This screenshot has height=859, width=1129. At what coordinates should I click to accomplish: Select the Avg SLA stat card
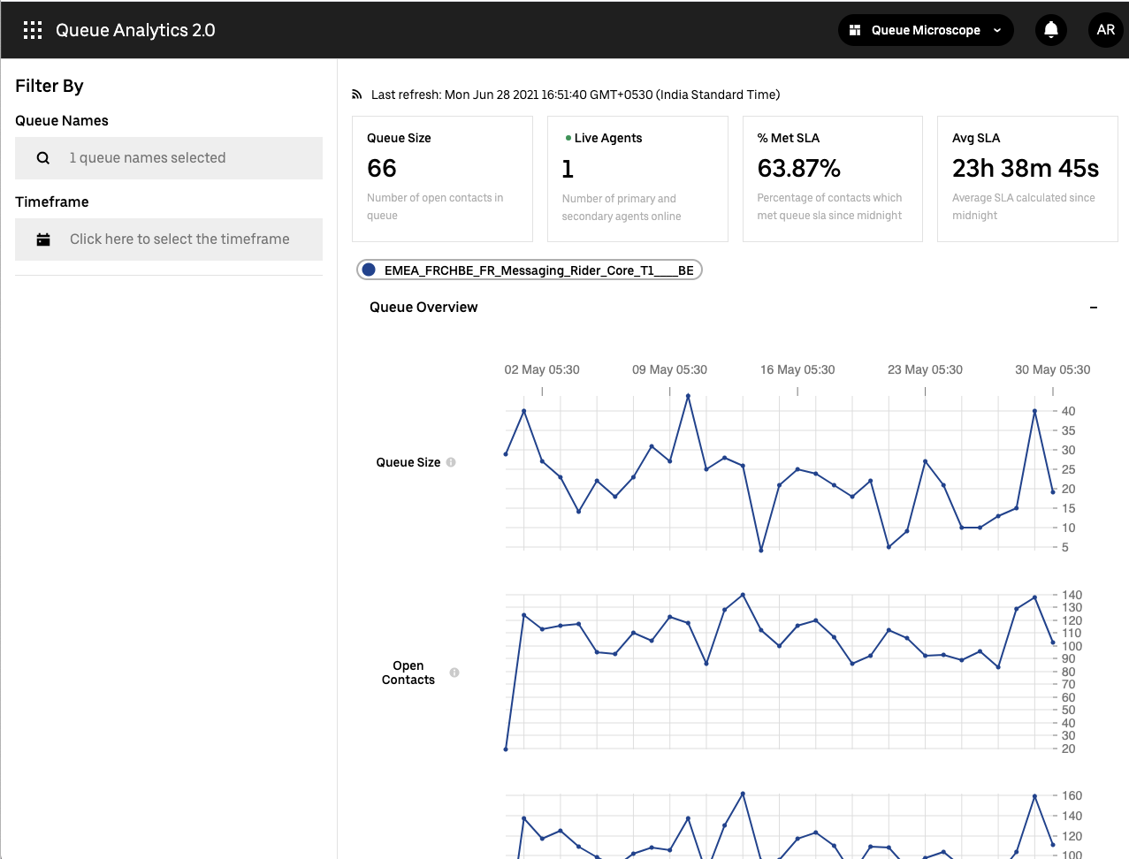point(1027,179)
